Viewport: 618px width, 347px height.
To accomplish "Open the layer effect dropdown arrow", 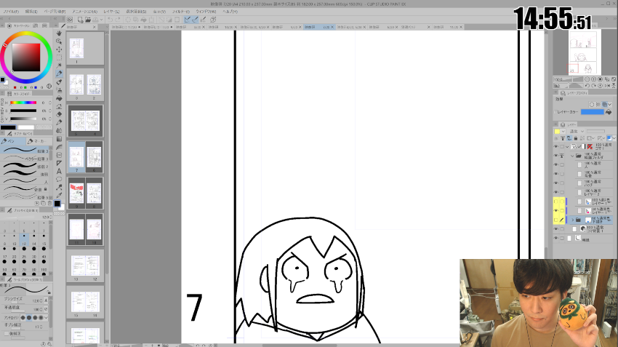I will click(x=610, y=105).
